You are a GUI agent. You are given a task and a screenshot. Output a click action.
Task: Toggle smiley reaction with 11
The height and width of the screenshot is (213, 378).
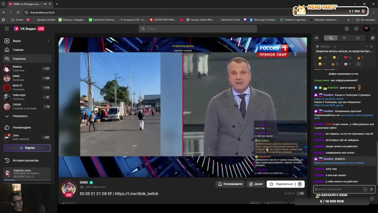[x=322, y=64]
